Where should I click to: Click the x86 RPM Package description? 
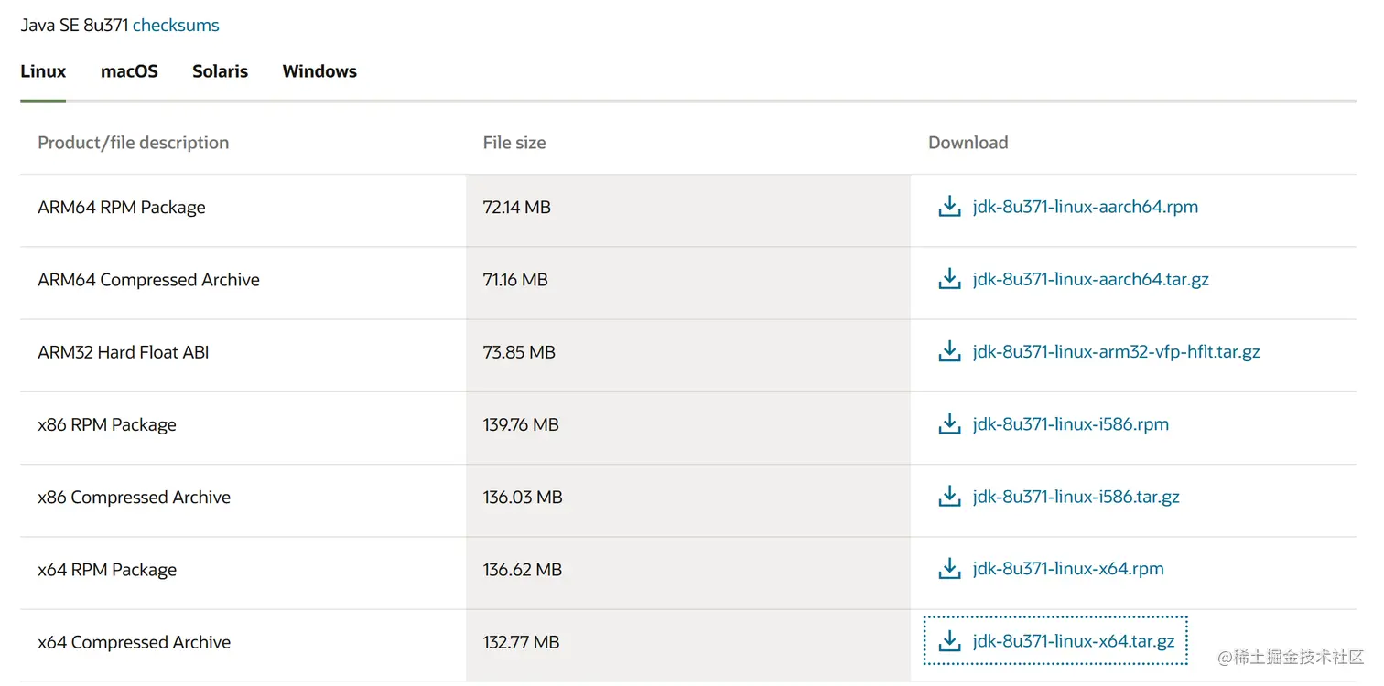click(x=107, y=424)
